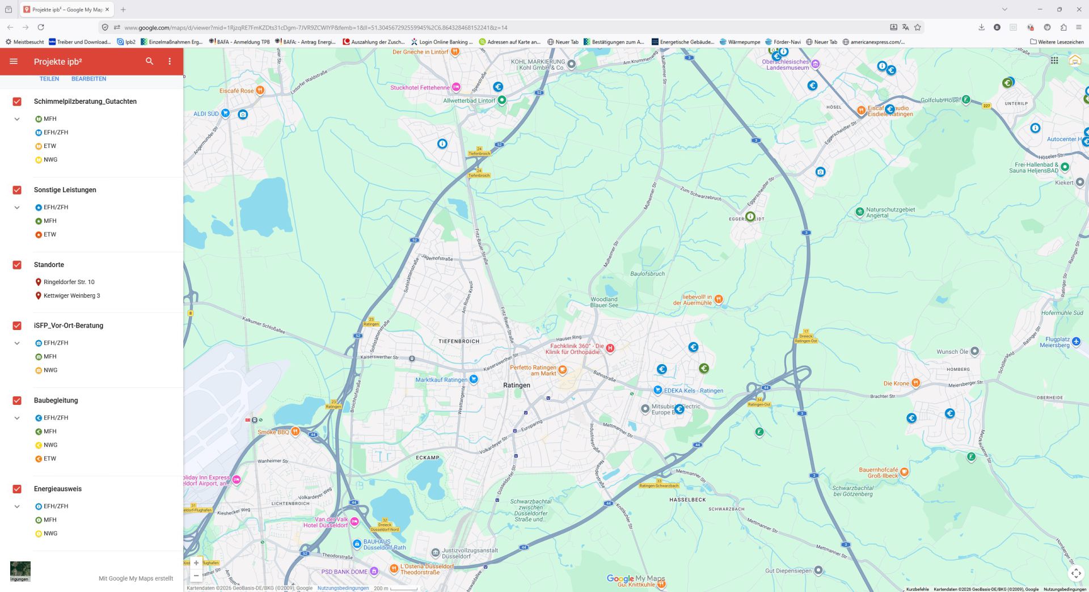
Task: Click the liebevoll in der Auermühle marker
Action: click(719, 299)
